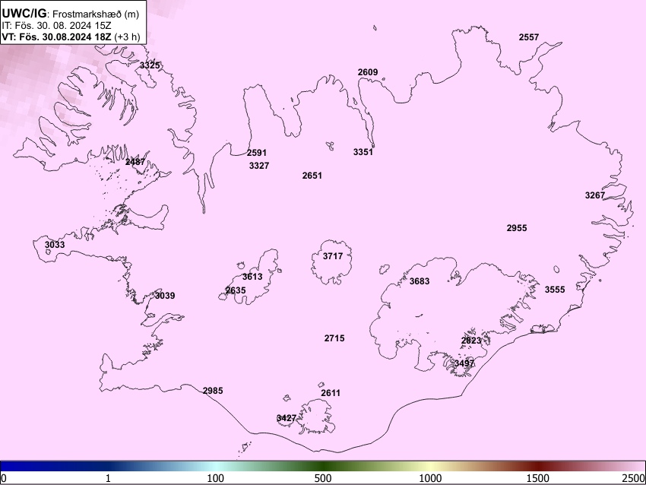Click the legend label 500
646x485 pixels.
(x=323, y=478)
